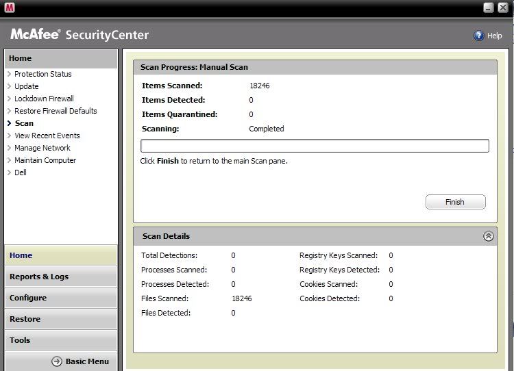Click the completed scan progress bar
This screenshot has width=514, height=371.
click(x=315, y=146)
